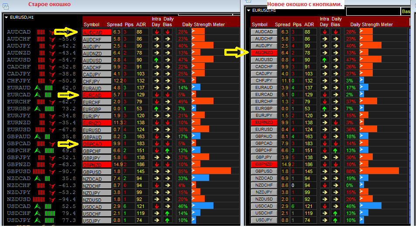416x228 pixels.
Task: Click EURAUD 14% strength value in old window
Action: point(183,88)
